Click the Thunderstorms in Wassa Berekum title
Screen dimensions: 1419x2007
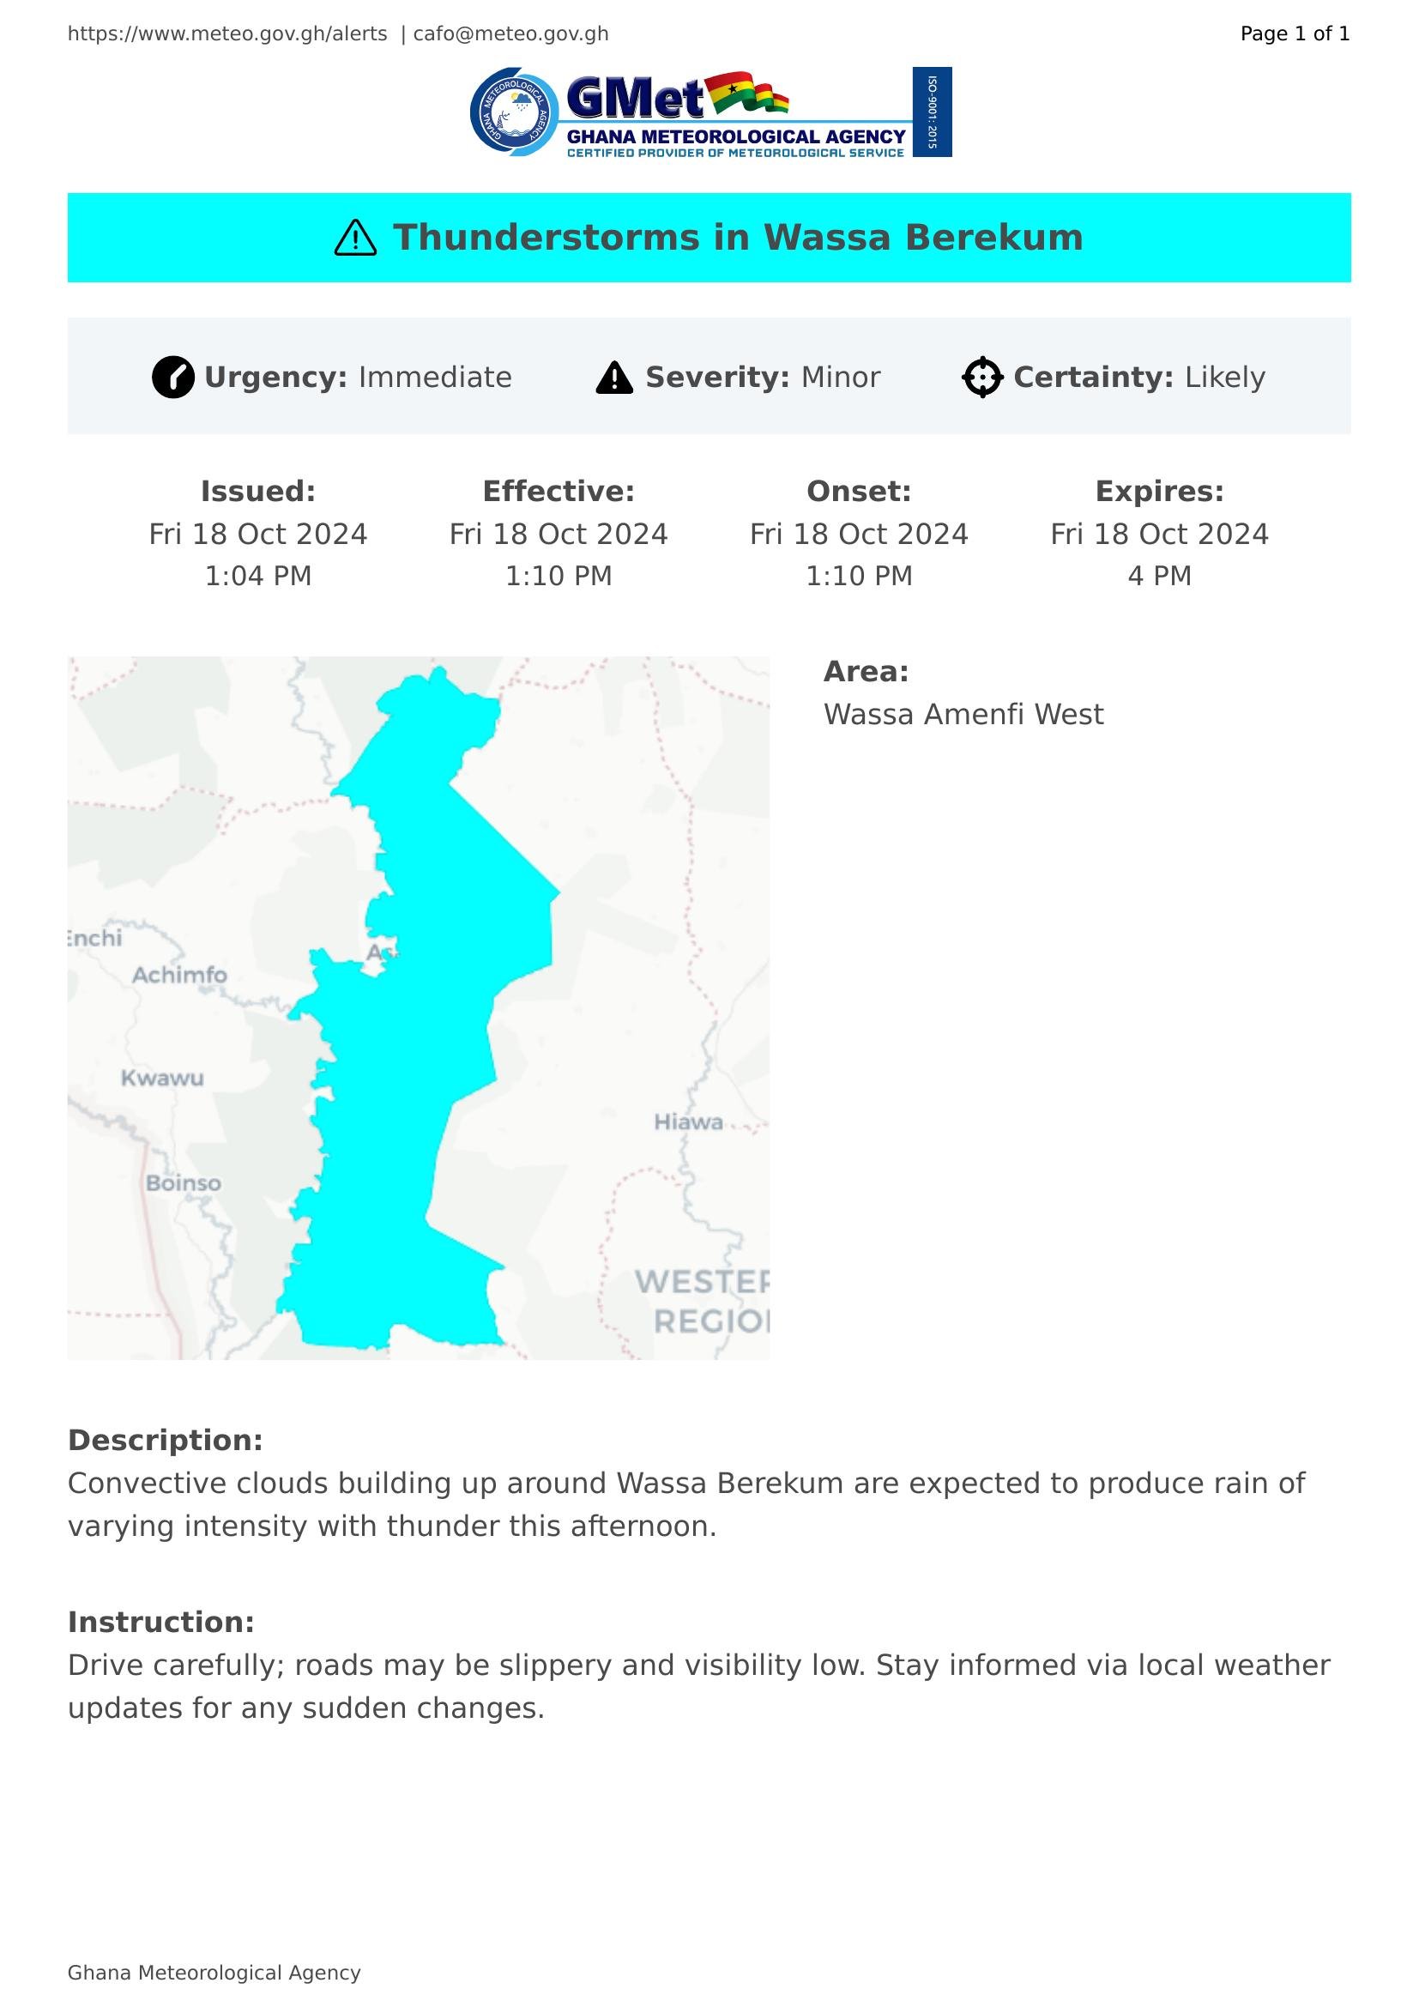click(738, 238)
